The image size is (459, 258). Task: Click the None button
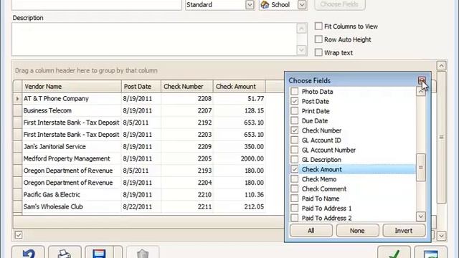click(357, 231)
